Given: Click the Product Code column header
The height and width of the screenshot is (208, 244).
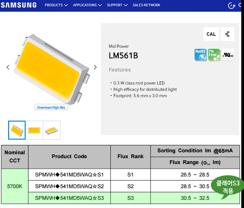Looking at the screenshot, I should point(69,157).
